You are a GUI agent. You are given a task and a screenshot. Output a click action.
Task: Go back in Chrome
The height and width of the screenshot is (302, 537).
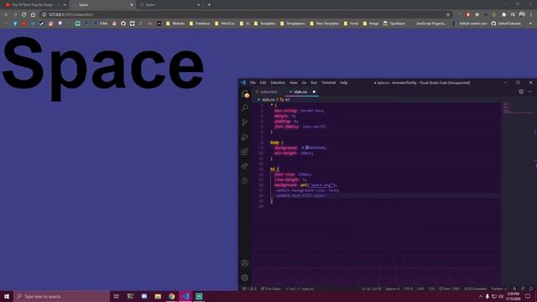pyautogui.click(x=6, y=15)
